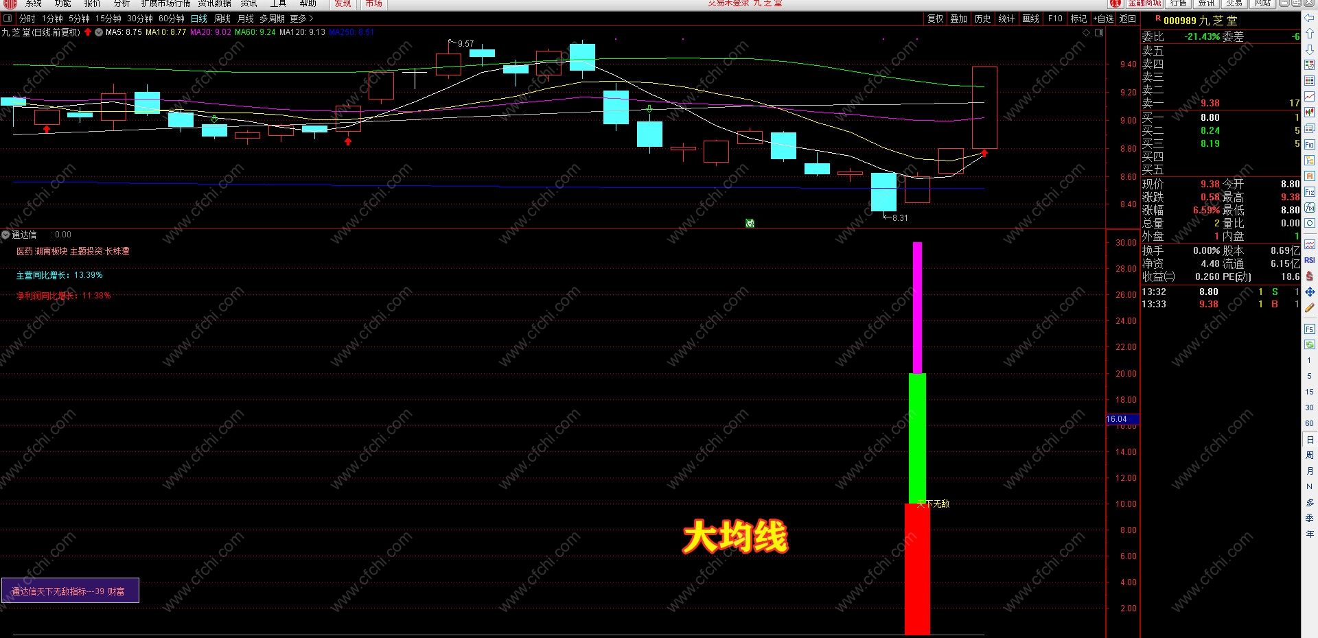This screenshot has width=1318, height=638.
Task: Click the red dollar sign icon
Action: pos(1309,276)
